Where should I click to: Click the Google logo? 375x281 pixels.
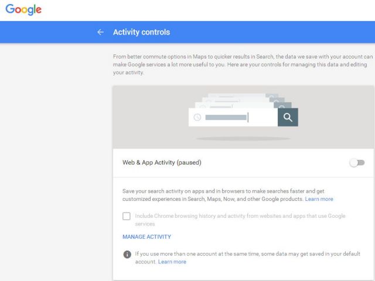(x=23, y=10)
